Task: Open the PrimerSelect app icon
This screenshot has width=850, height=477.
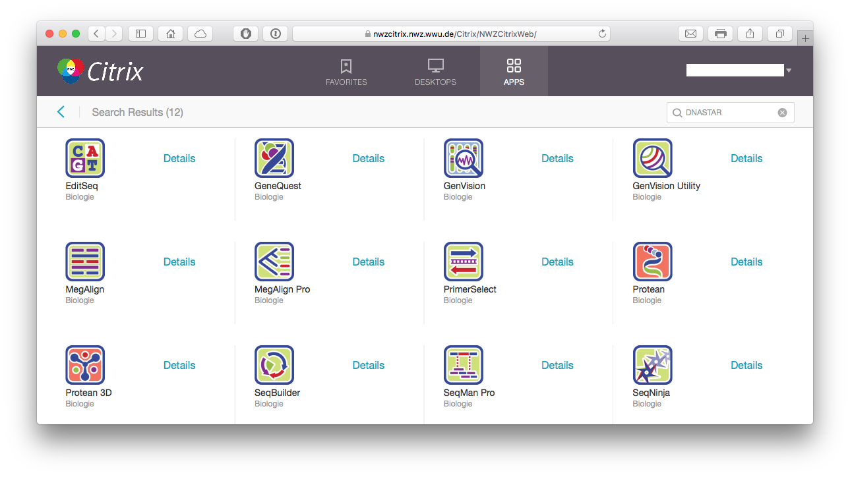Action: 464,262
